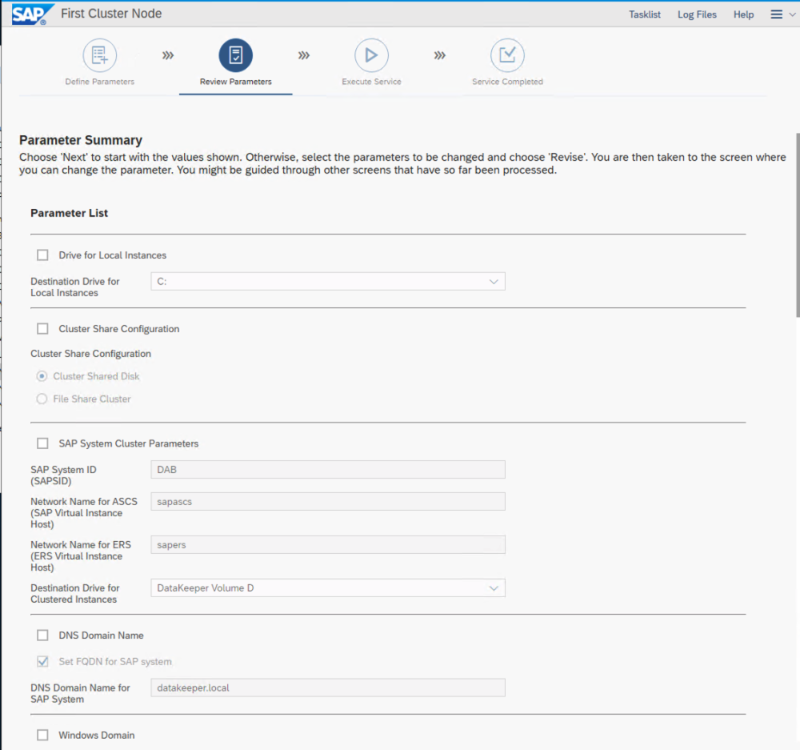Viewport: 800px width, 750px height.
Task: Click the Network Name for ERS field
Action: click(328, 545)
